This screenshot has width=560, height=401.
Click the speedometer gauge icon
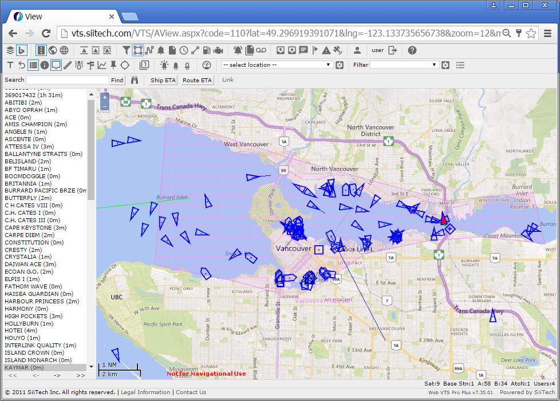click(x=207, y=65)
